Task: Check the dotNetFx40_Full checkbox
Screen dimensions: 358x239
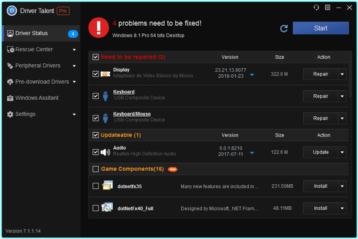Action: click(x=96, y=208)
